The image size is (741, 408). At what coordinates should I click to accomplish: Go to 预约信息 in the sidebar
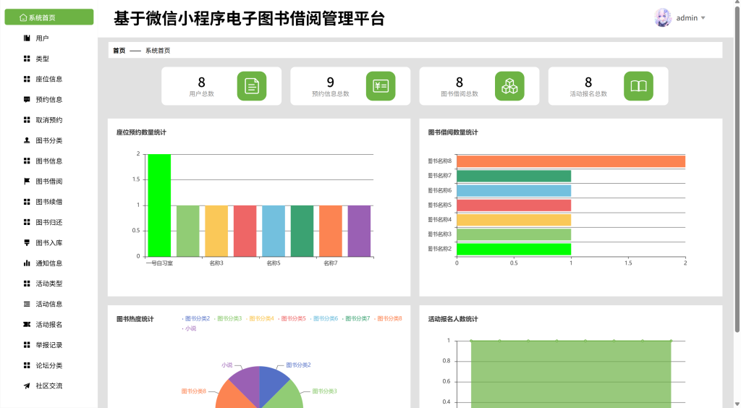point(49,100)
